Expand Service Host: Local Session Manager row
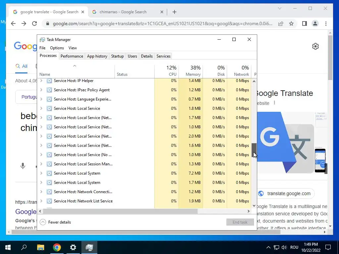The height and width of the screenshot is (254, 339). coord(41,164)
